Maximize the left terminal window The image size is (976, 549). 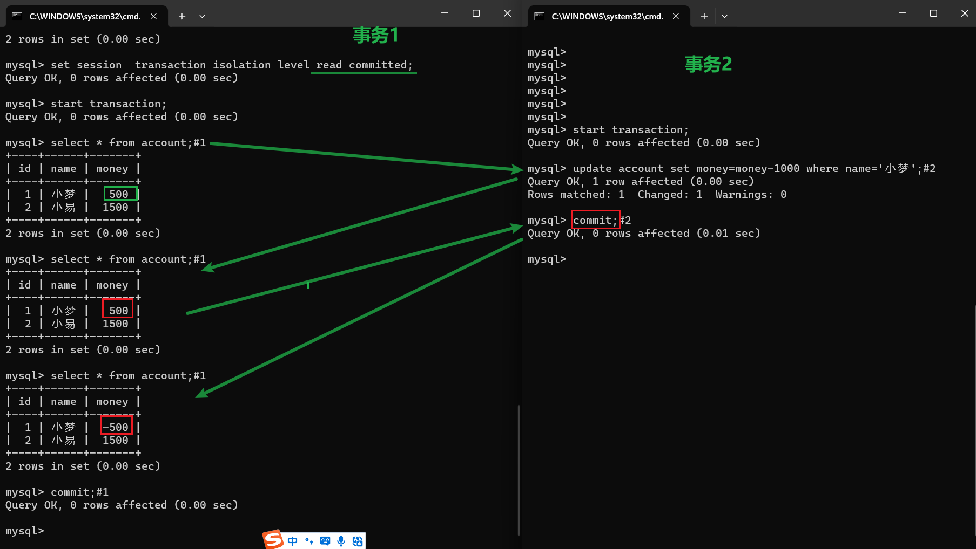click(x=476, y=13)
